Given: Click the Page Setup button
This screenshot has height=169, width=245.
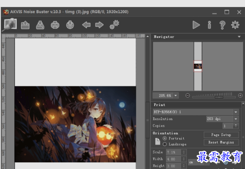Looking at the screenshot, I should (x=221, y=135).
